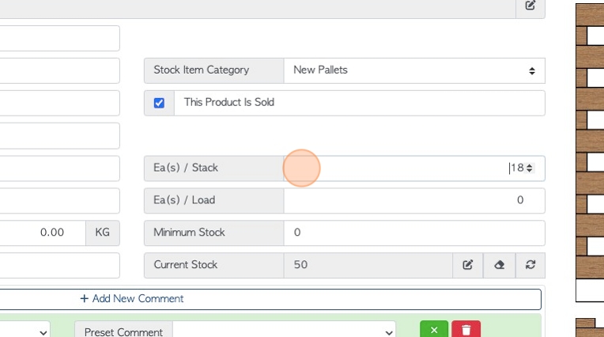This screenshot has height=337, width=604.
Task: Open Stock Item Category dropdown
Action: coord(414,70)
